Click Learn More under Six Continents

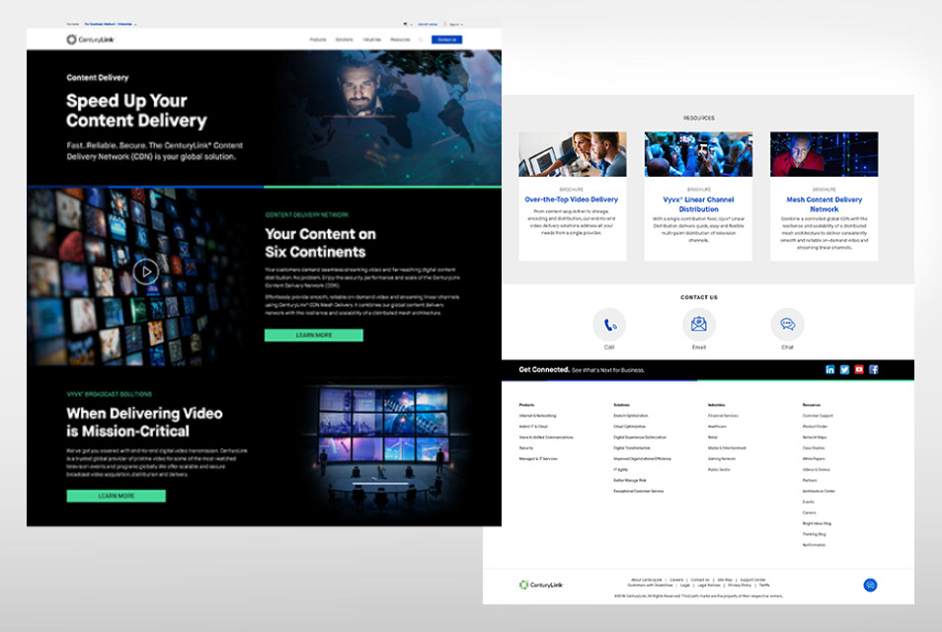click(314, 335)
